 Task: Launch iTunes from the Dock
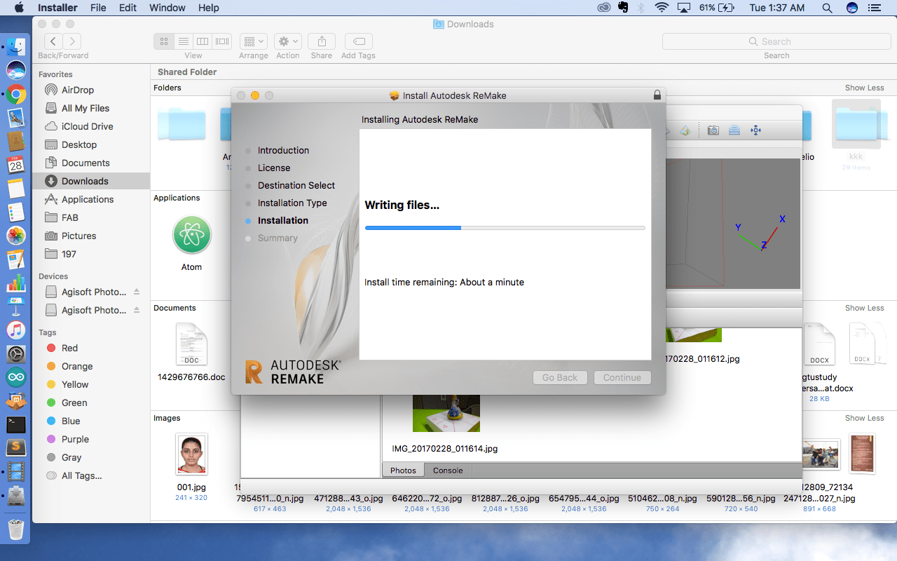pos(15,330)
